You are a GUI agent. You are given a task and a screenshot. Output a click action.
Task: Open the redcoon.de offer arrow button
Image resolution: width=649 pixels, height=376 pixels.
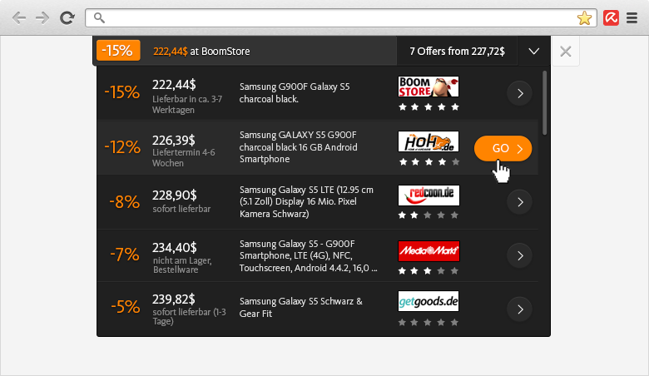click(520, 202)
